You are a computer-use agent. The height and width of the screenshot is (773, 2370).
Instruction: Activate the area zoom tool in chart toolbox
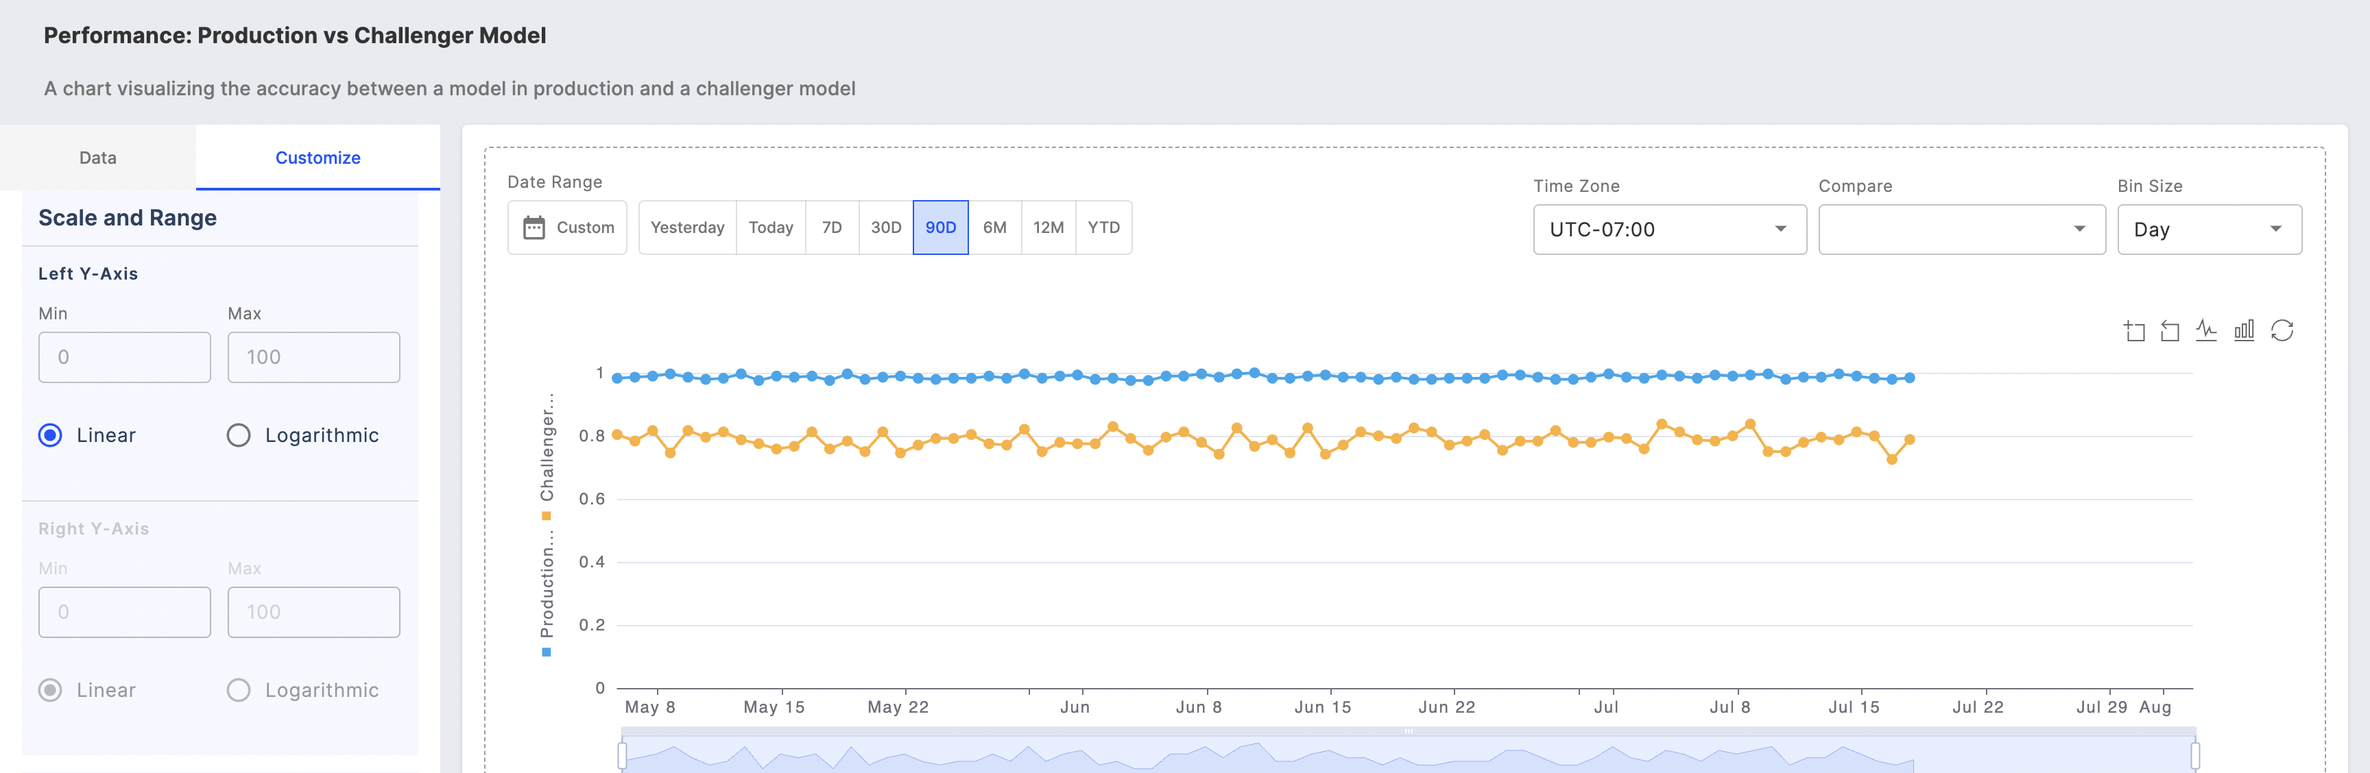2135,331
